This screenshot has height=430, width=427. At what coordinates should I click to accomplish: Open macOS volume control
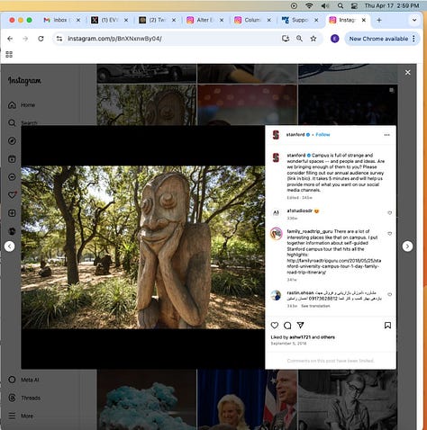pos(325,5)
